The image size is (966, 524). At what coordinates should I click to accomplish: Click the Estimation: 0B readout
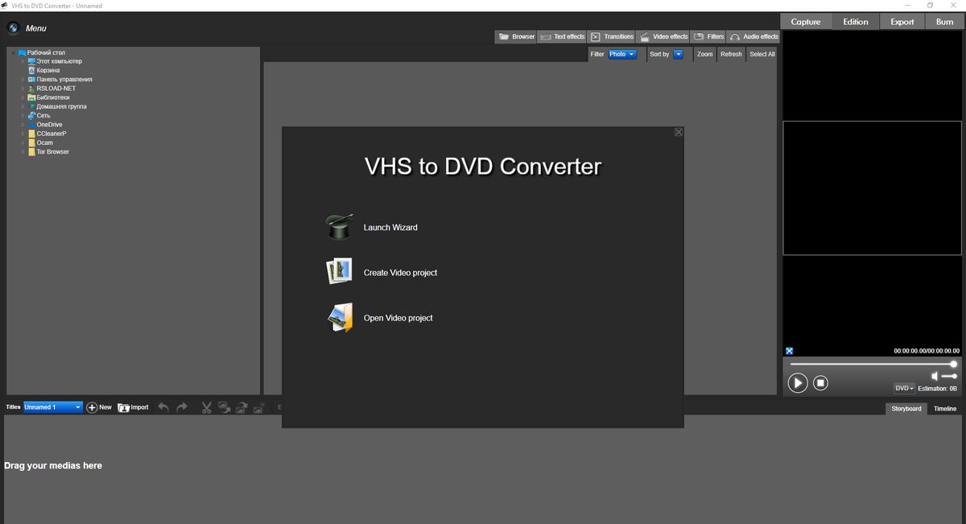pos(938,388)
